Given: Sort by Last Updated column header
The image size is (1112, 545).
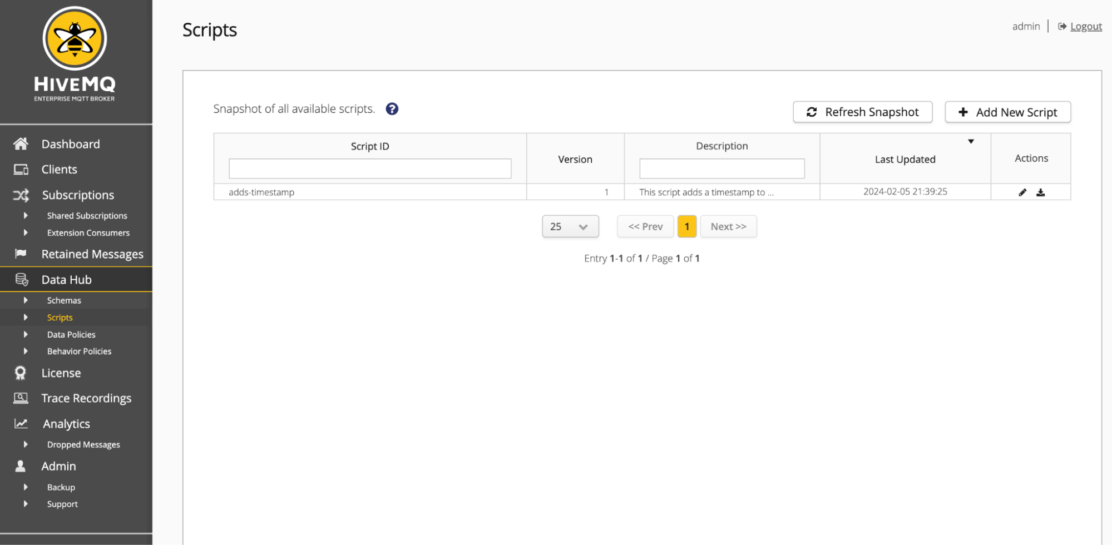Looking at the screenshot, I should point(905,159).
